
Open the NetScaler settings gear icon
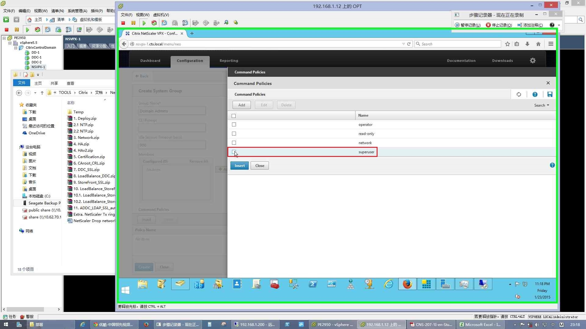tap(533, 61)
